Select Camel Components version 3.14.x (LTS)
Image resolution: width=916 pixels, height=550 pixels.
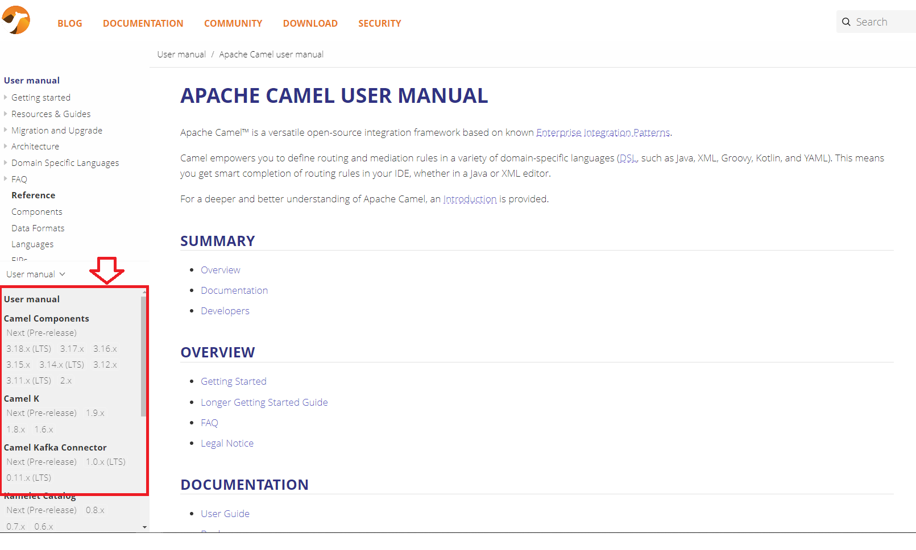(x=62, y=365)
